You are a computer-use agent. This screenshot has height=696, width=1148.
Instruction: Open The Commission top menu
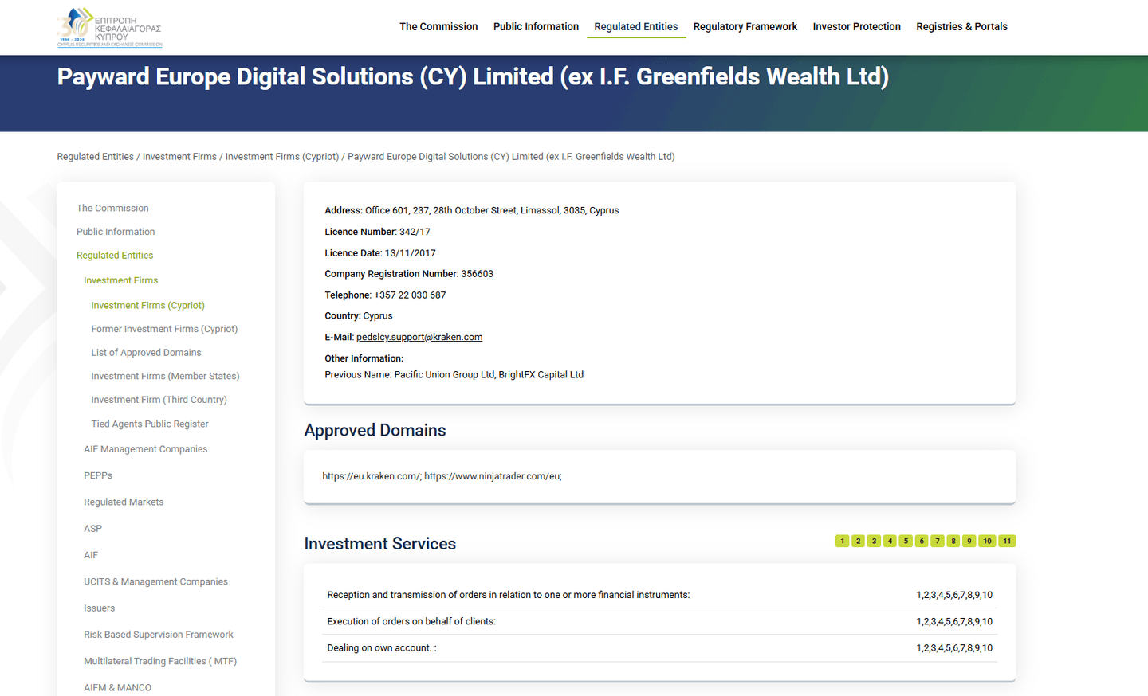pyautogui.click(x=438, y=27)
